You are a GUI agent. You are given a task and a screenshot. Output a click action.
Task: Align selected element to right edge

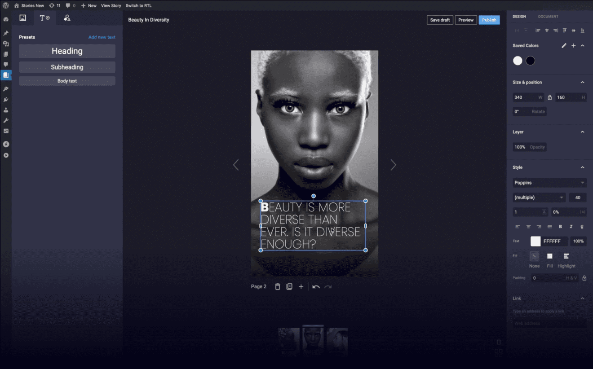556,31
